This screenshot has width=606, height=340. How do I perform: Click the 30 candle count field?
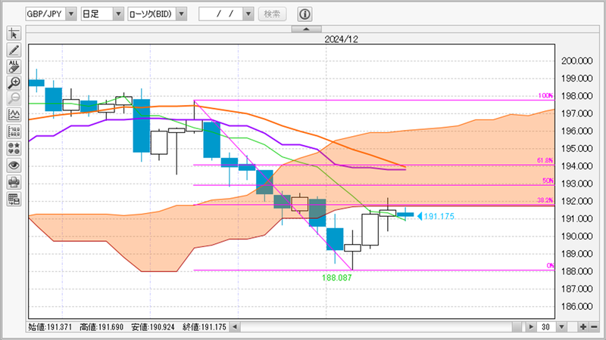546,327
